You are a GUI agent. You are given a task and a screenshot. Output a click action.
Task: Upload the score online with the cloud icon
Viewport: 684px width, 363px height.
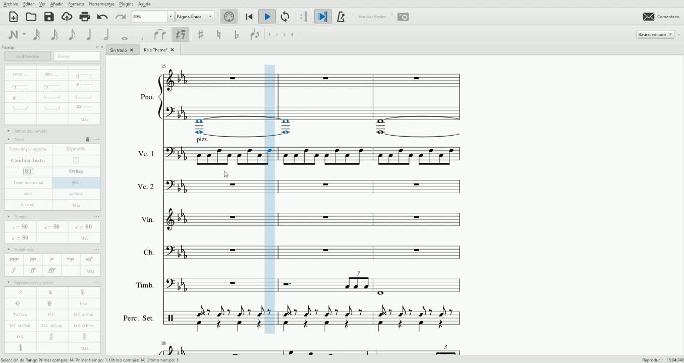pos(67,17)
